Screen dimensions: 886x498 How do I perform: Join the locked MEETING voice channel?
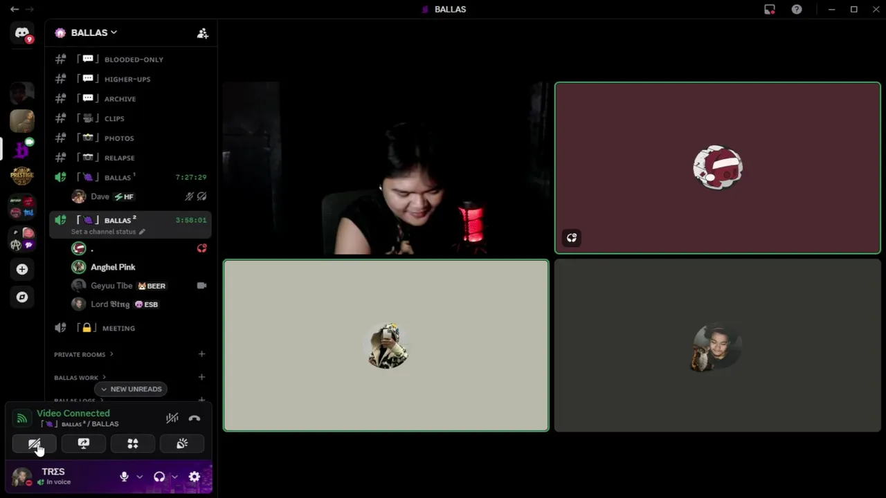point(130,328)
